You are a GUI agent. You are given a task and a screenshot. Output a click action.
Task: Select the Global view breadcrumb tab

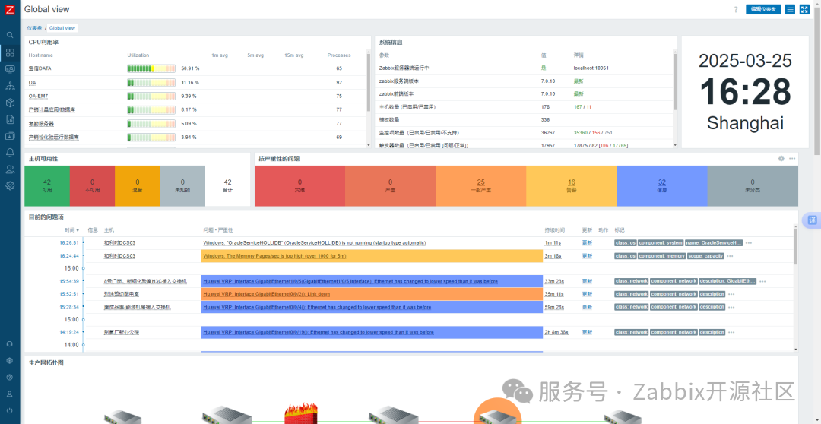pos(62,28)
